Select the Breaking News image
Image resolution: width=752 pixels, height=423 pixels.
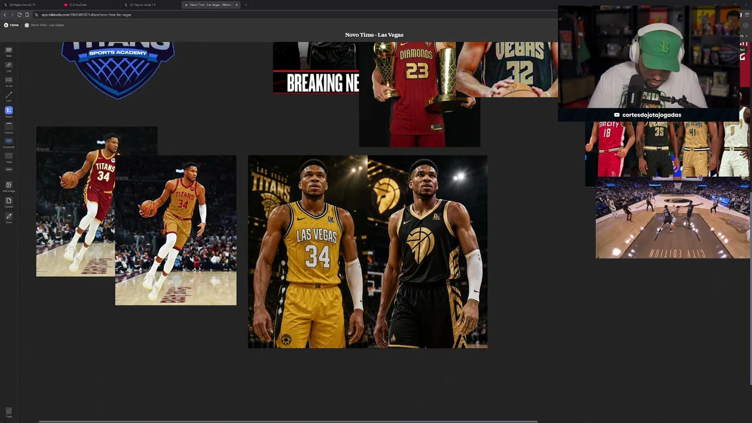tap(316, 68)
